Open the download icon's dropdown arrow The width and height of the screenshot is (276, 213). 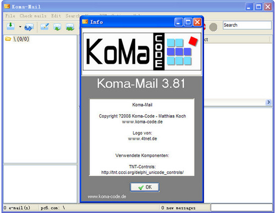20,27
